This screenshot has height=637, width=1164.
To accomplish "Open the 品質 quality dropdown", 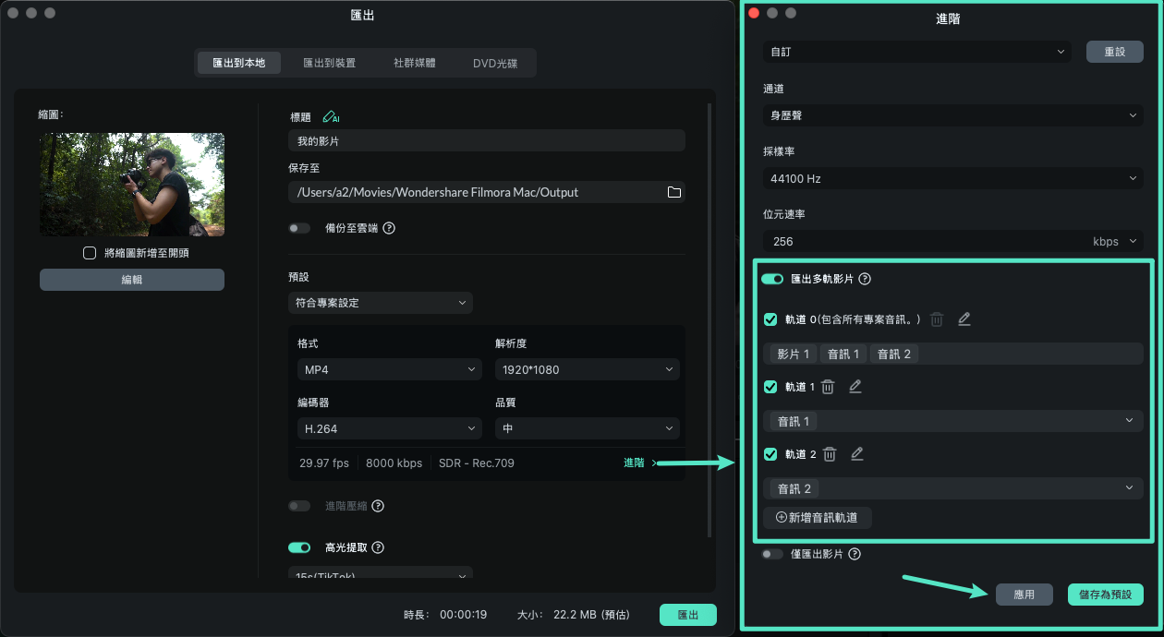I will coord(587,428).
